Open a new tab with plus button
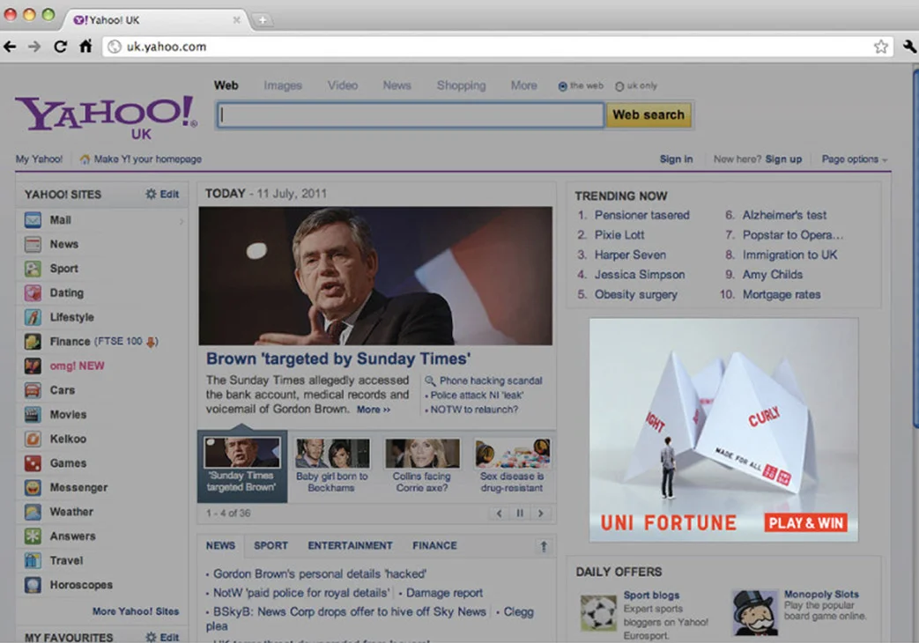This screenshot has height=643, width=919. [263, 20]
